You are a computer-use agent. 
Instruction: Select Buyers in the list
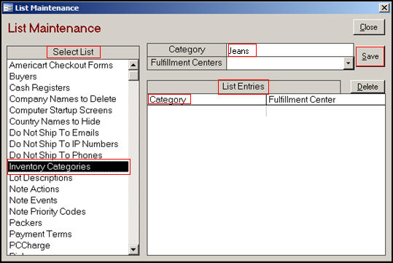click(x=69, y=76)
